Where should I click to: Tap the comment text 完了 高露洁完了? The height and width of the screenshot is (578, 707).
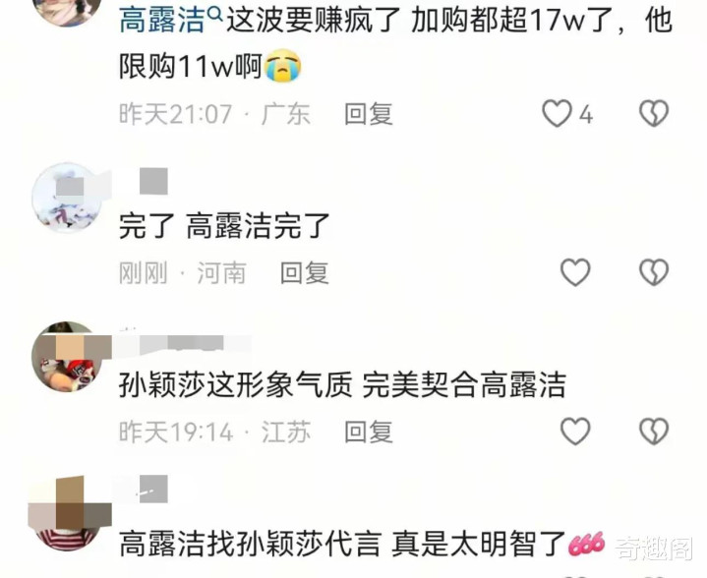224,226
